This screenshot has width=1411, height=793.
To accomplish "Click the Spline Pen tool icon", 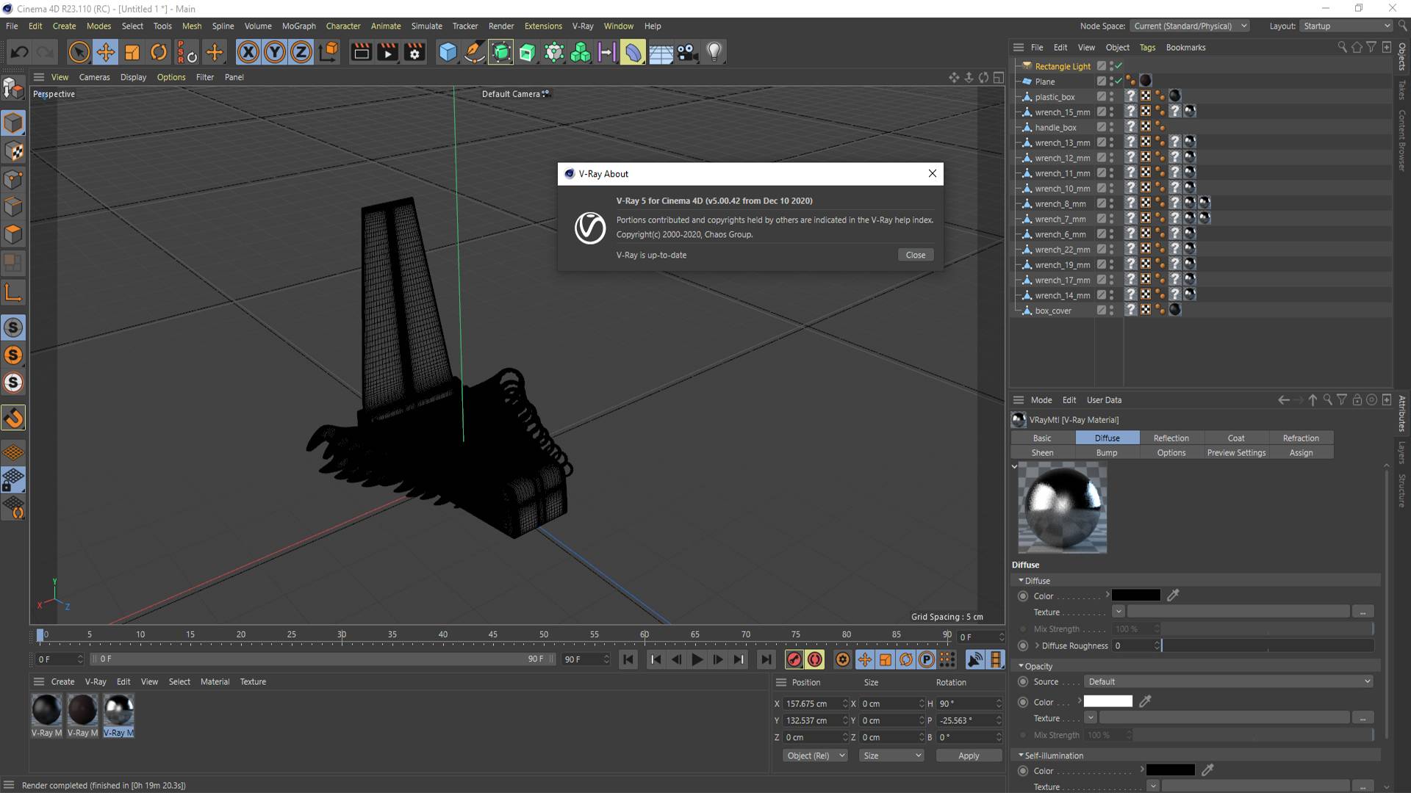I will pos(474,52).
